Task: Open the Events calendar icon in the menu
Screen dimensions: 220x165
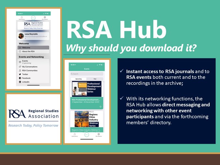Action: click(x=20, y=62)
